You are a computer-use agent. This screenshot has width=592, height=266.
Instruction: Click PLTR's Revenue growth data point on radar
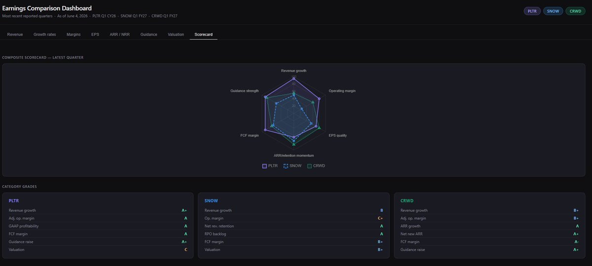coord(294,78)
